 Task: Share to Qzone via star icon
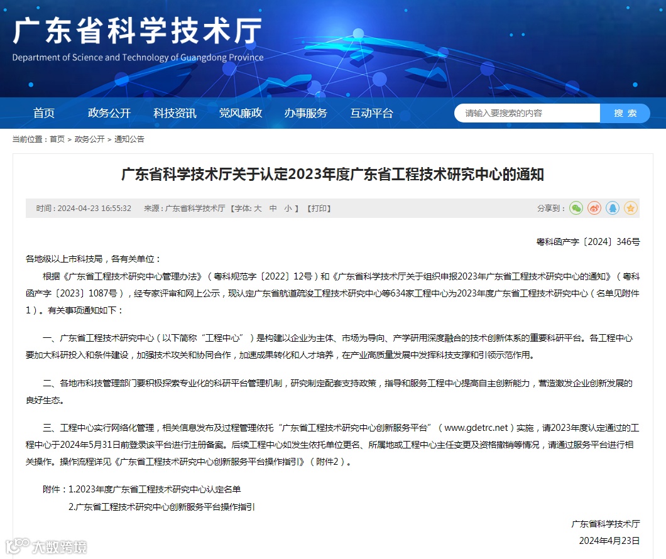pos(631,208)
